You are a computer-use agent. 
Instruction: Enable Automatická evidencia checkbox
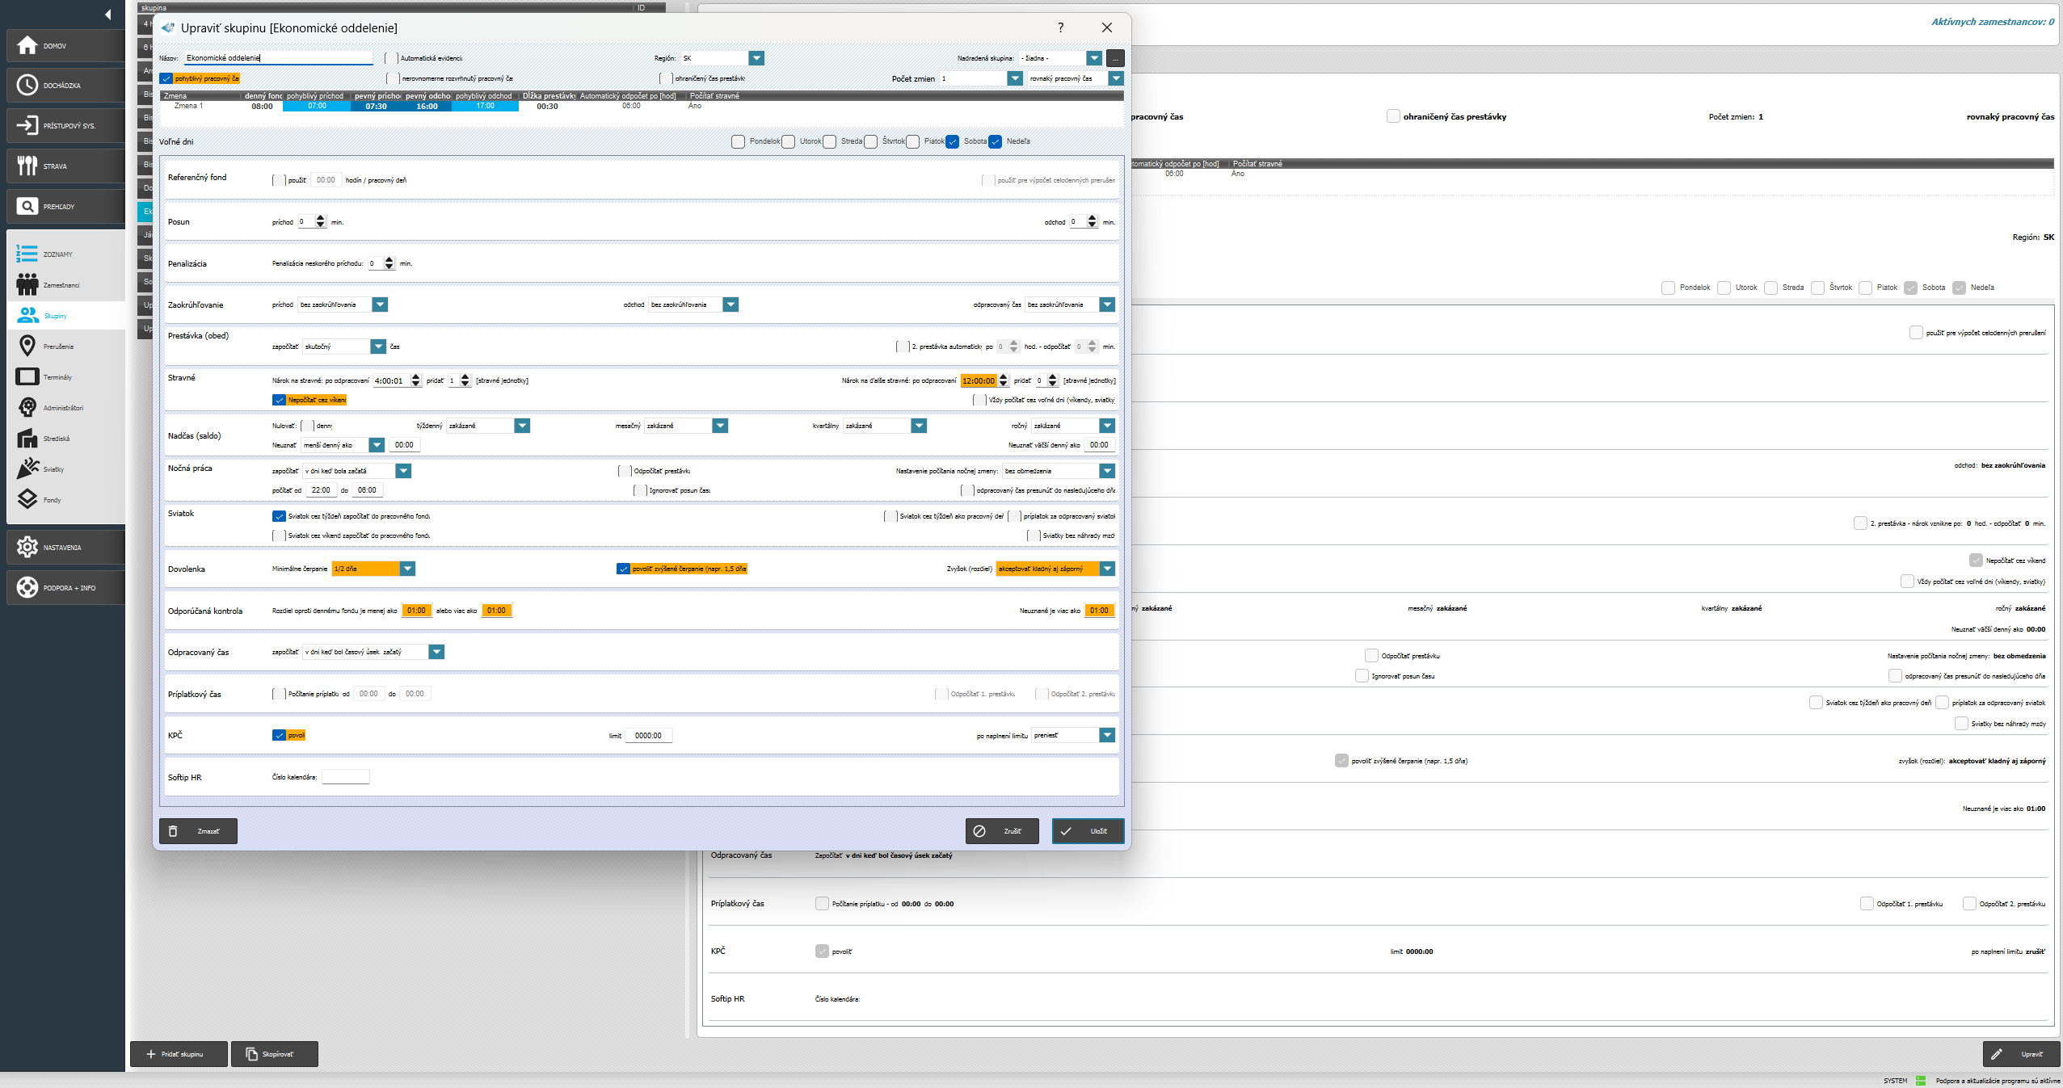(392, 58)
